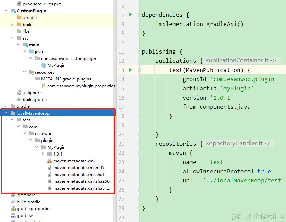Select the proguard-rules.pro file
This screenshot has height=222, width=286.
(x=42, y=4)
